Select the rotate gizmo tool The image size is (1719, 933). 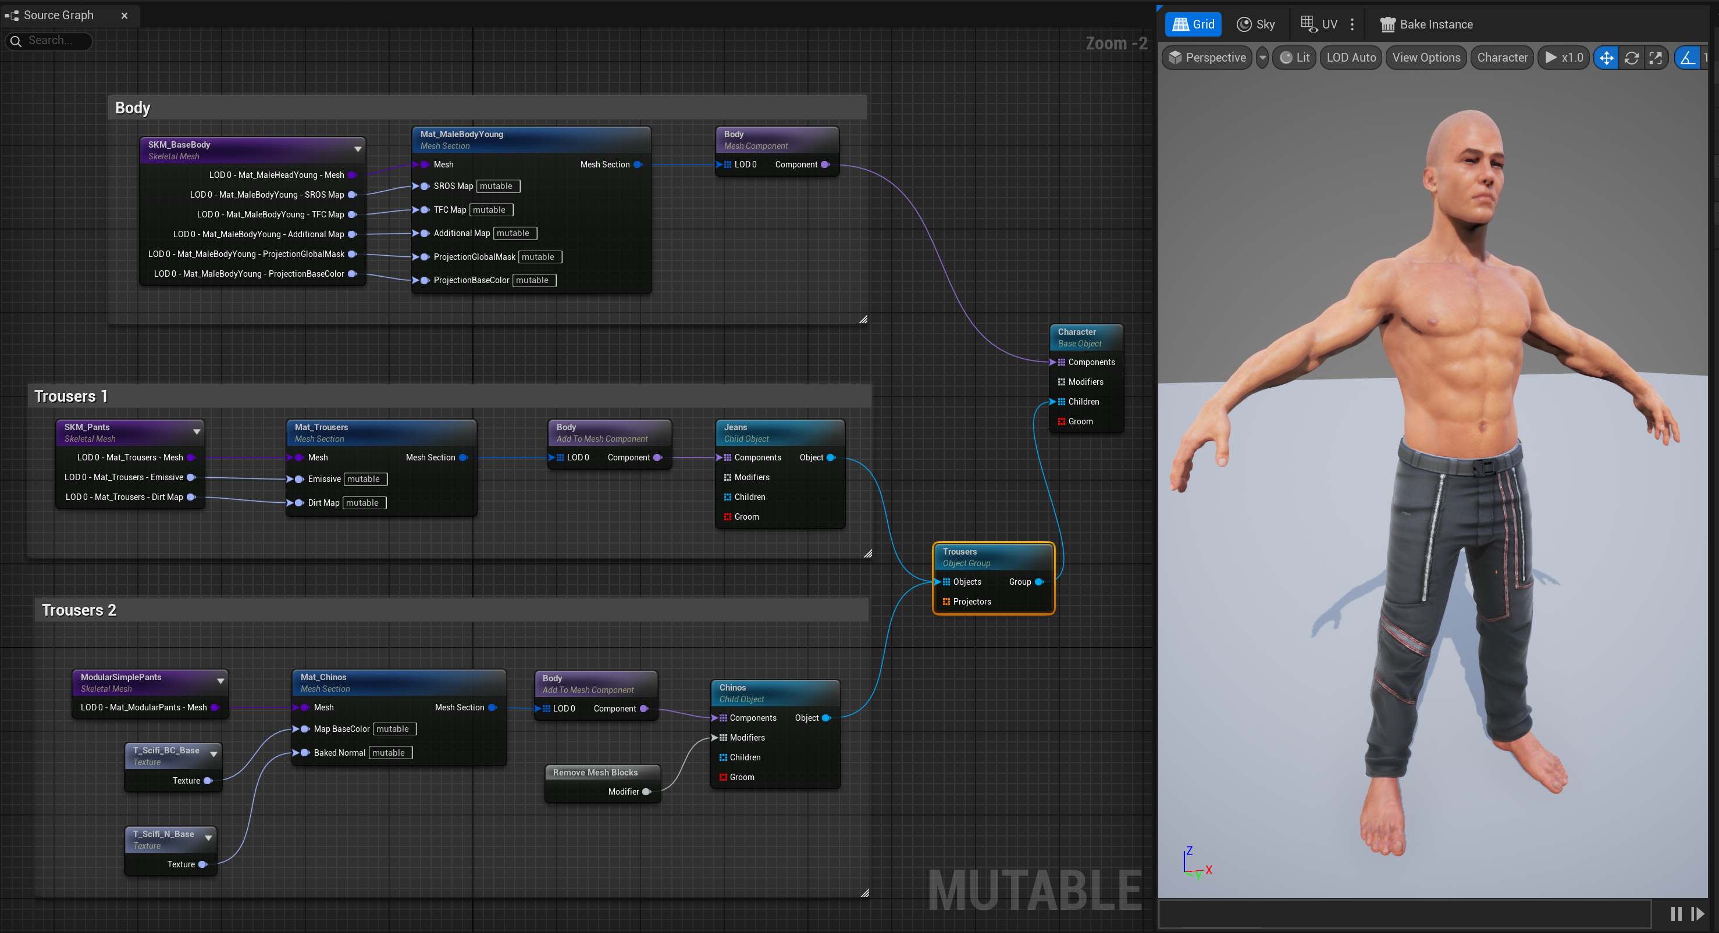tap(1631, 58)
